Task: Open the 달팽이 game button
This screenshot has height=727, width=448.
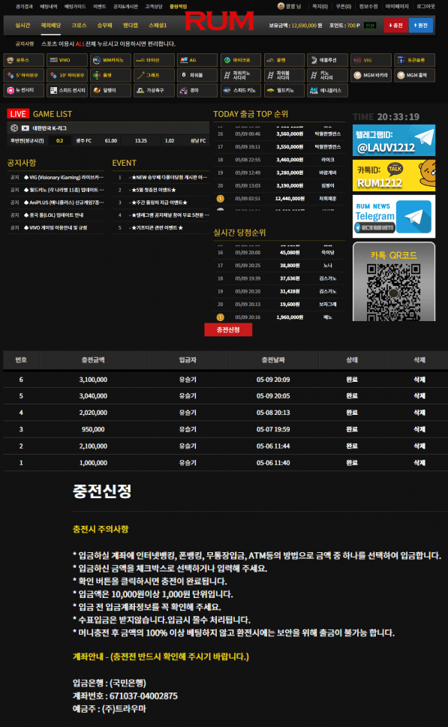Action: point(111,91)
